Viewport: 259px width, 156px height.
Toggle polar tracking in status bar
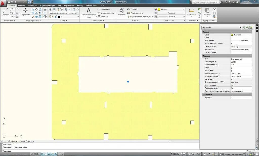click(x=42, y=154)
